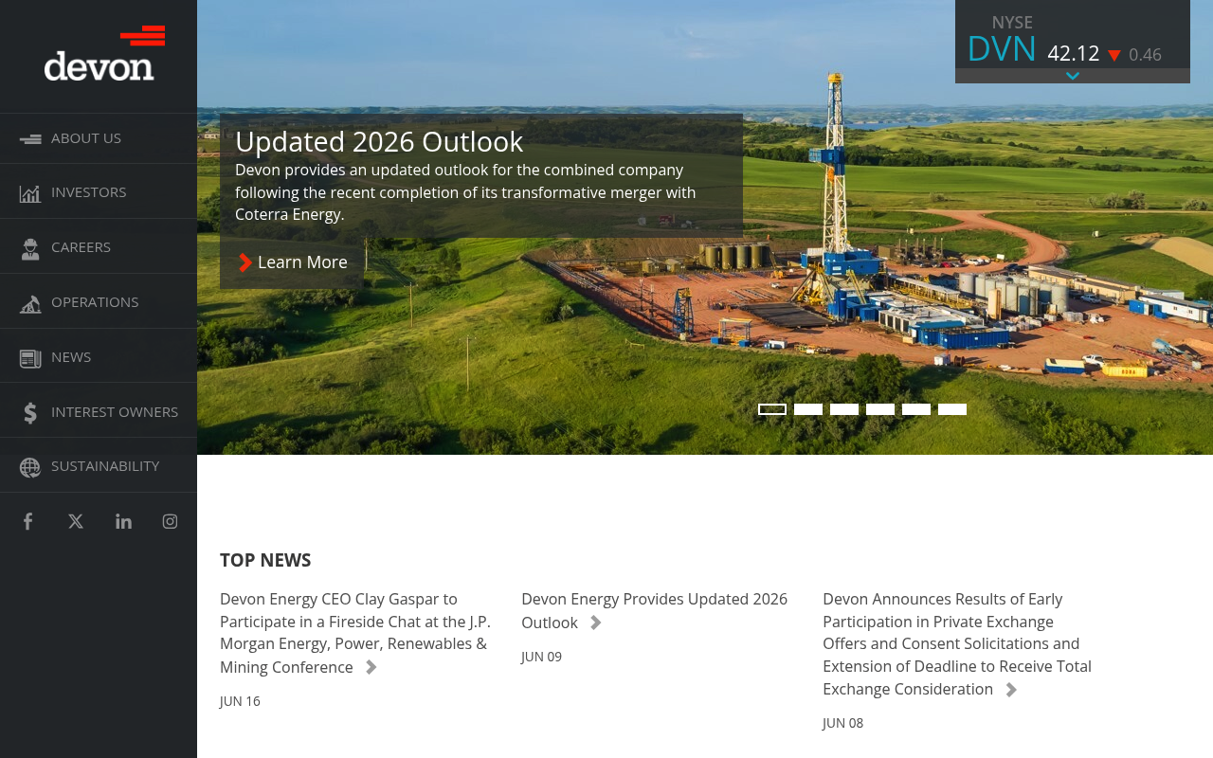
Task: Open Devon's LinkedIn page
Action: point(123,521)
